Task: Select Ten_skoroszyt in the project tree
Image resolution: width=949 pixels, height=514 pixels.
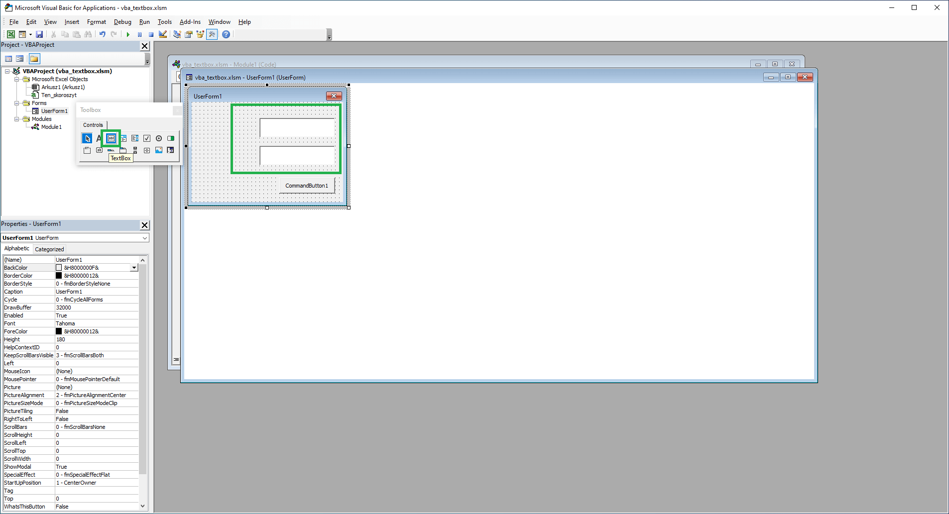Action: (x=59, y=95)
